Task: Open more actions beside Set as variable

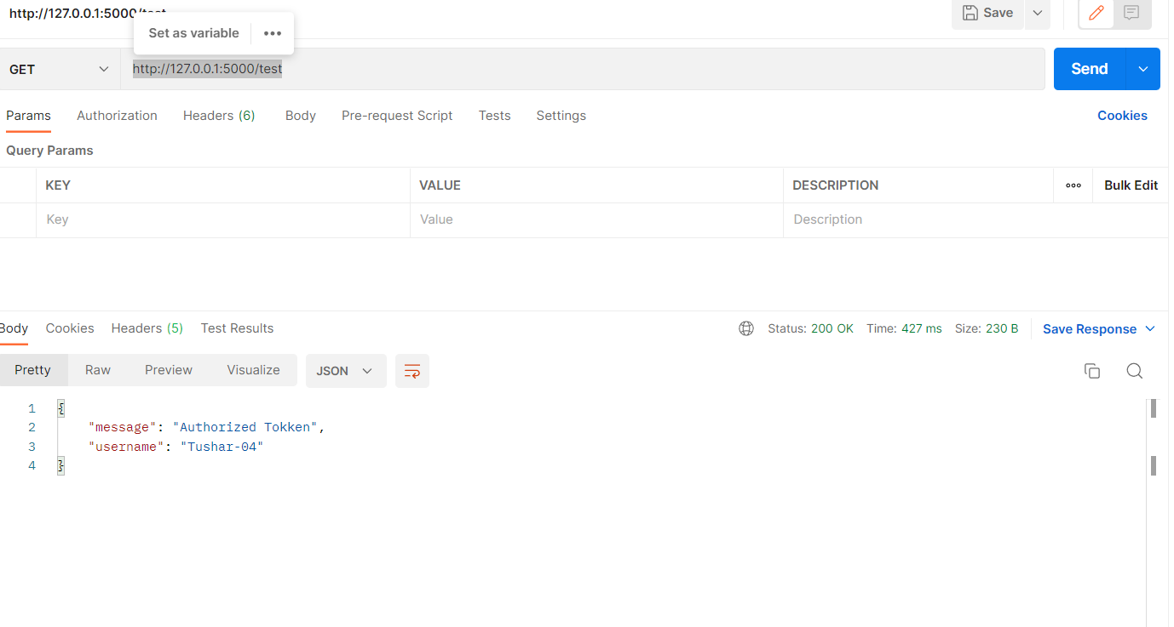Action: 272,32
